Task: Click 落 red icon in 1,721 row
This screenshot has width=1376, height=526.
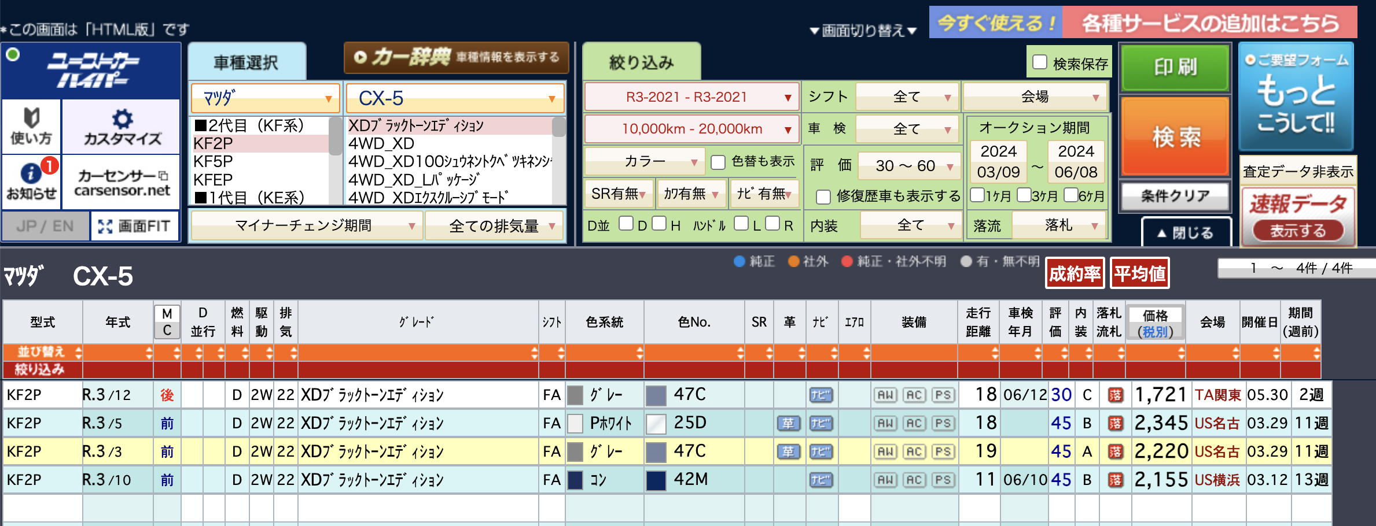Action: pos(1115,395)
